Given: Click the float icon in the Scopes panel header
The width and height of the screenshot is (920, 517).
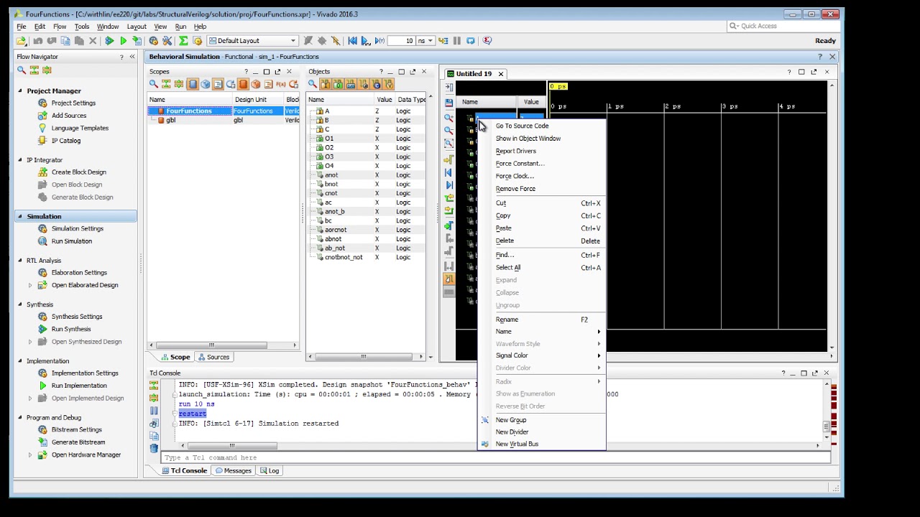Looking at the screenshot, I should [x=278, y=72].
